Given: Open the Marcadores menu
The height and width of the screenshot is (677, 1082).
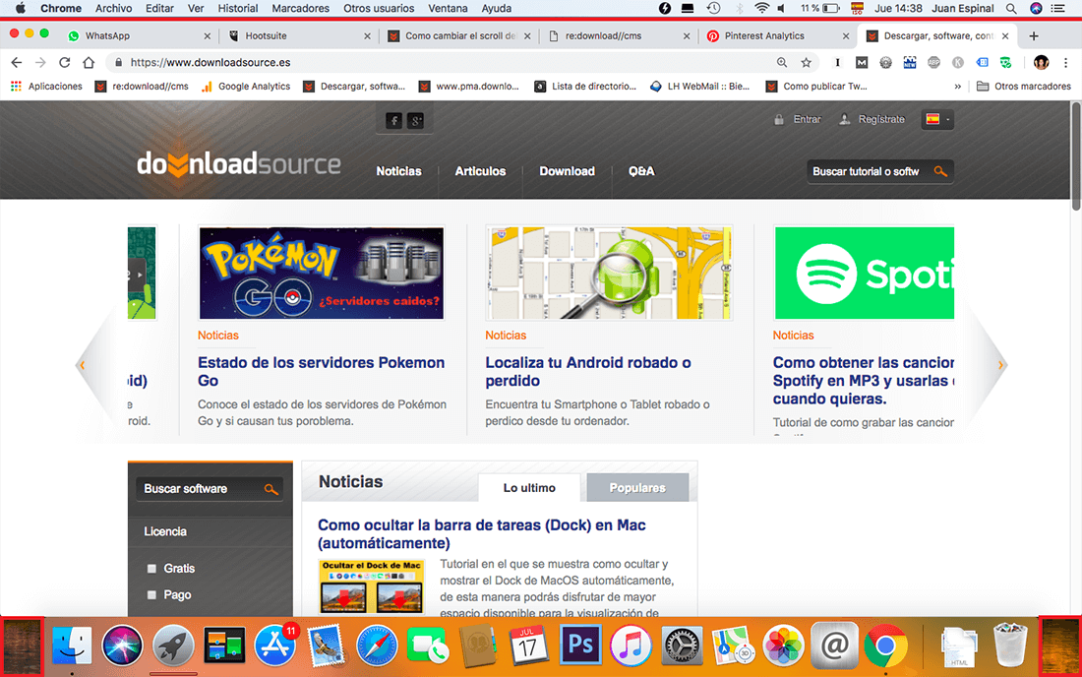Looking at the screenshot, I should (x=300, y=8).
